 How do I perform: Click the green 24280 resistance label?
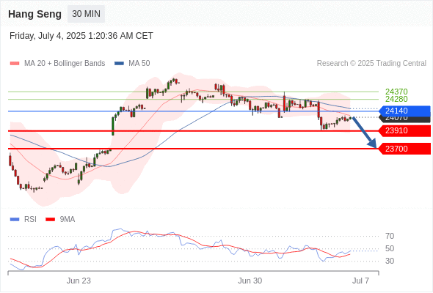tap(396, 99)
